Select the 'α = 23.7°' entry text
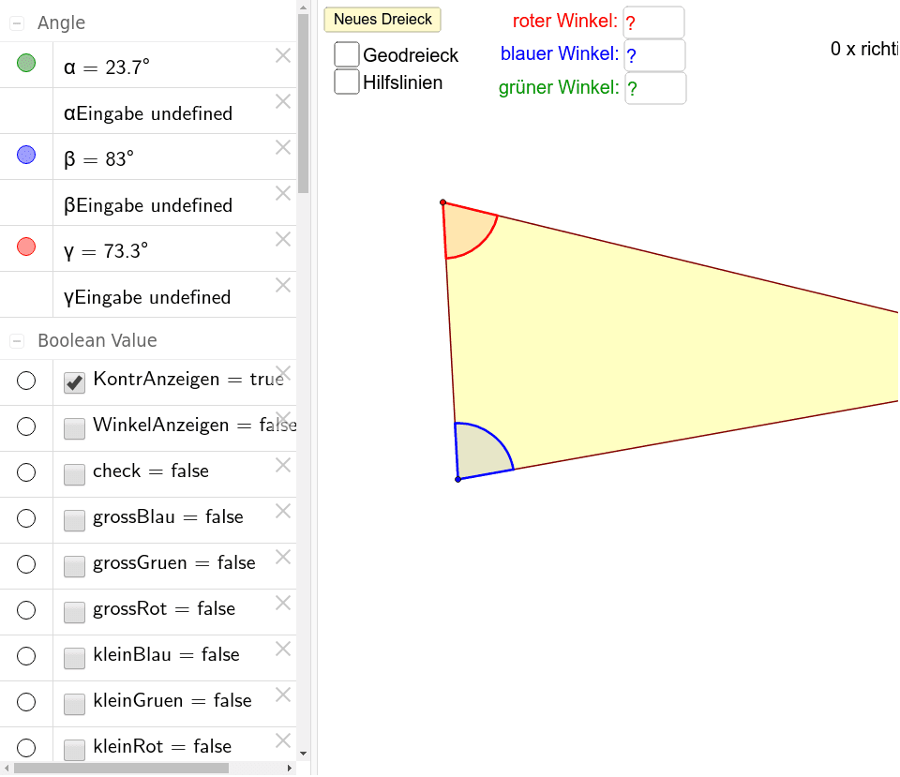Viewport: 900px width, 777px height. tap(107, 67)
